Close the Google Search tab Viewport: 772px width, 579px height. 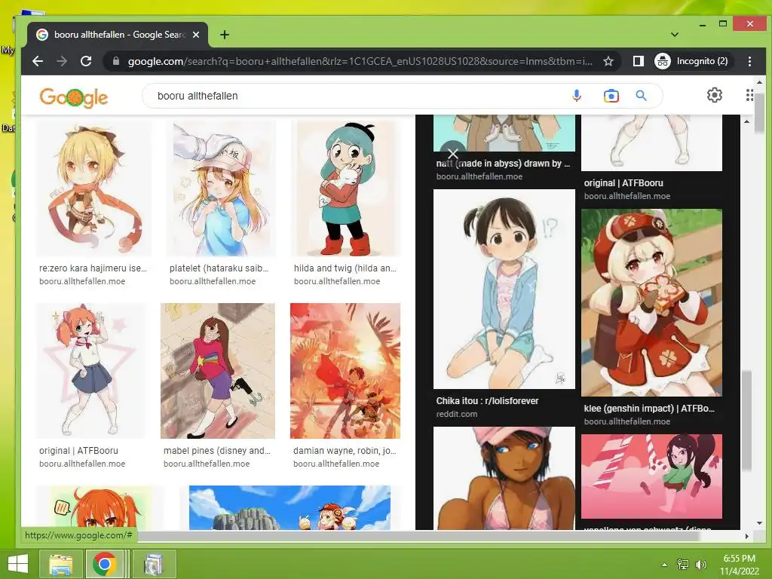pos(196,35)
